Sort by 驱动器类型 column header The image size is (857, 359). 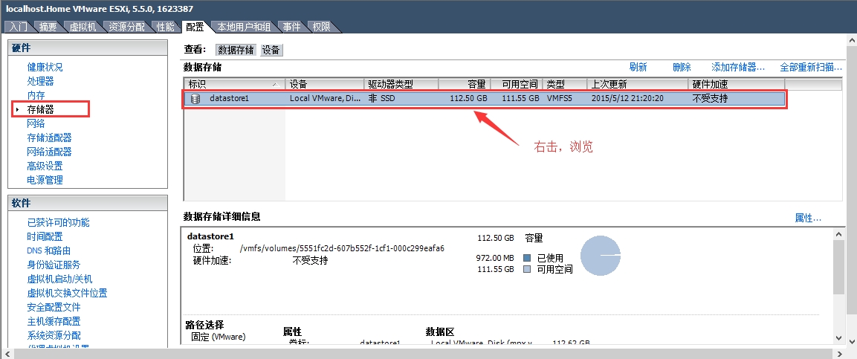pyautogui.click(x=401, y=84)
